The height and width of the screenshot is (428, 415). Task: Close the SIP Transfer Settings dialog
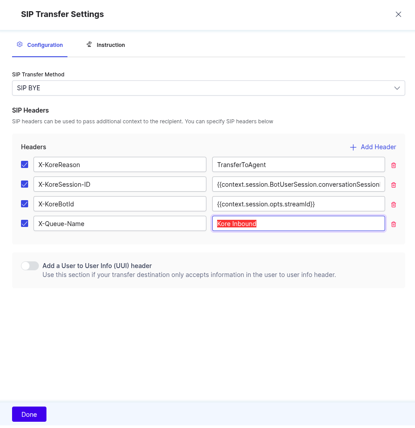(x=398, y=14)
